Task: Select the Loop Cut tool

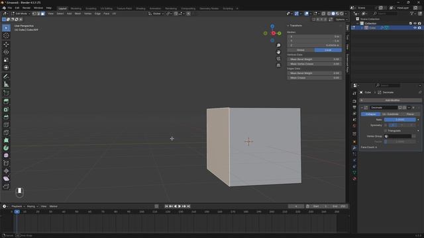Action: pyautogui.click(x=6, y=125)
